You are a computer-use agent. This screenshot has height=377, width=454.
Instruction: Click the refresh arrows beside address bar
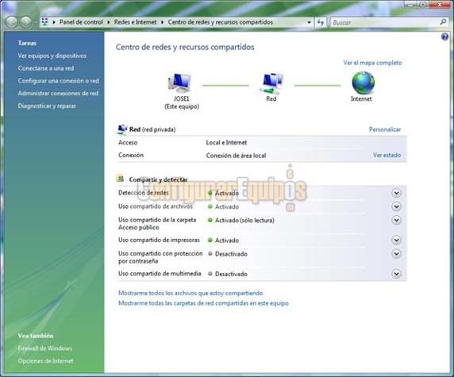point(321,22)
